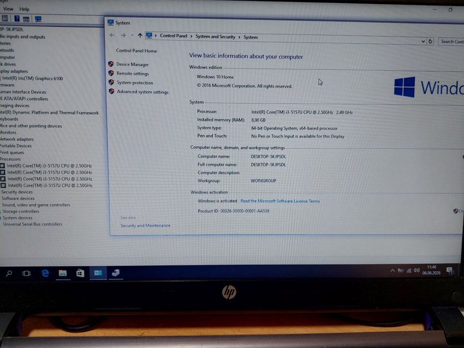
Task: Show hidden tray icons with the chevron
Action: click(x=392, y=270)
